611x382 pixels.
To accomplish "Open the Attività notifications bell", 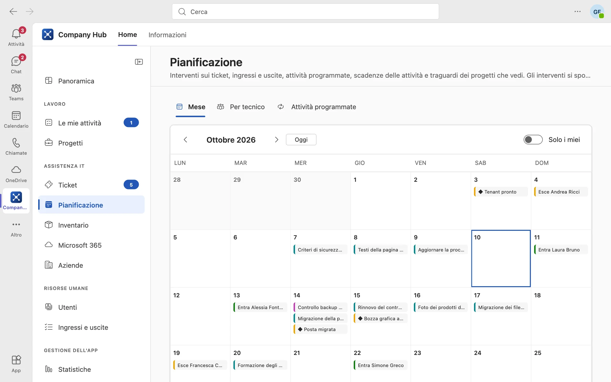I will 16,37.
